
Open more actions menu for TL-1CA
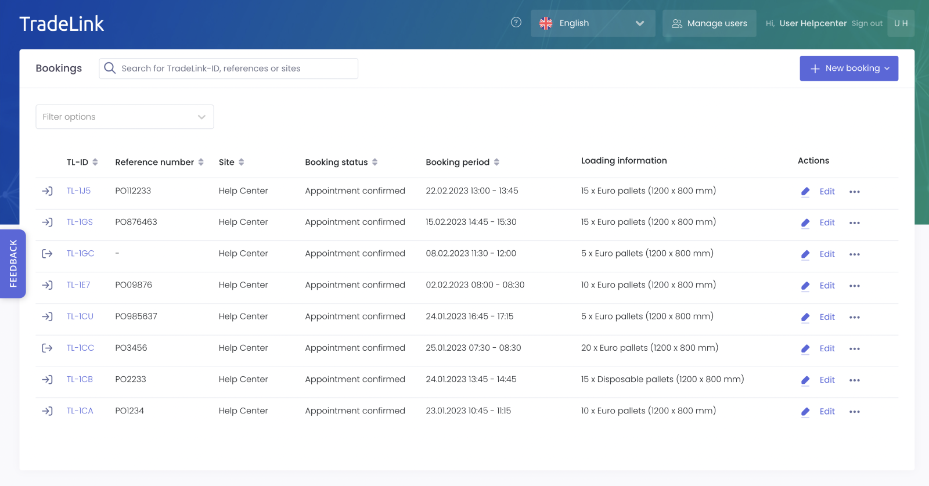point(854,412)
